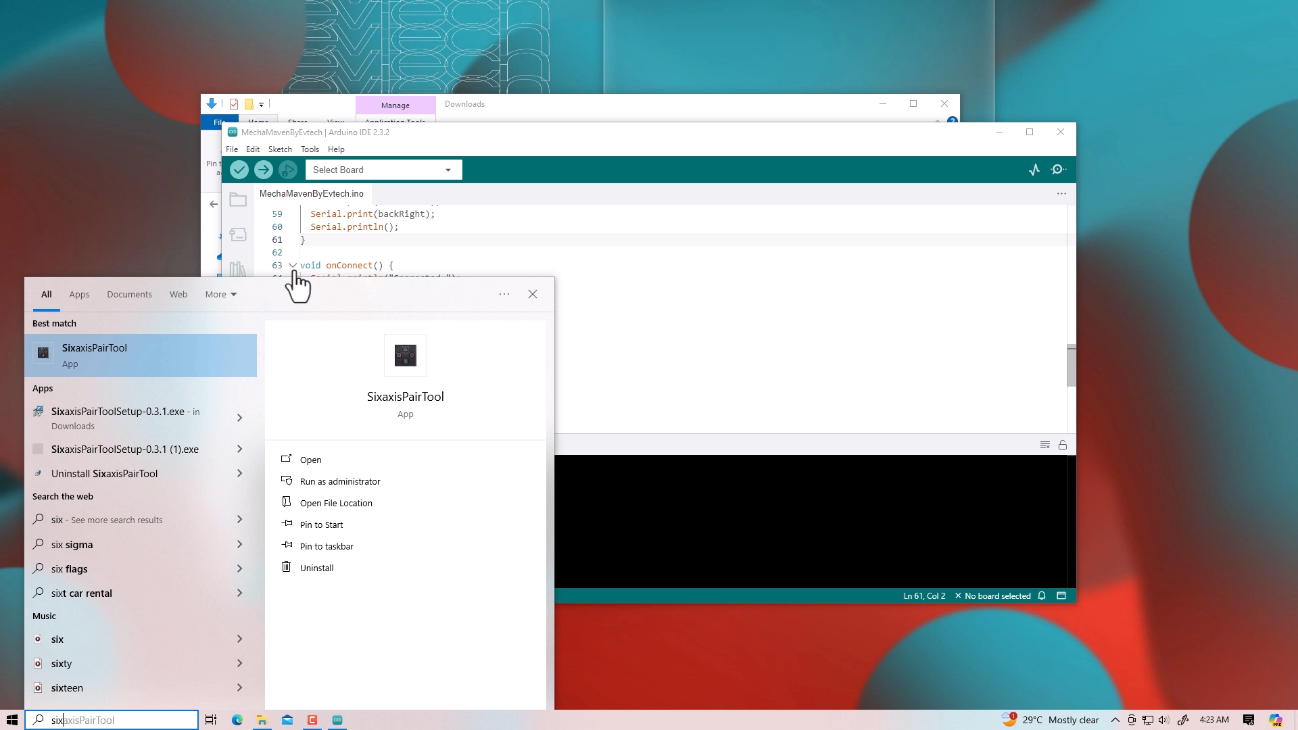Open the File menu in Arduino IDE

232,149
